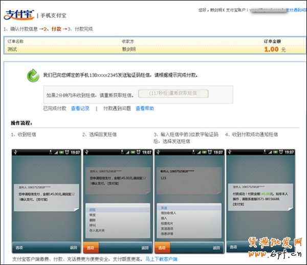Choose 回复 in the second phone's menu
This screenshot has height=265, width=307.
(x=93, y=210)
